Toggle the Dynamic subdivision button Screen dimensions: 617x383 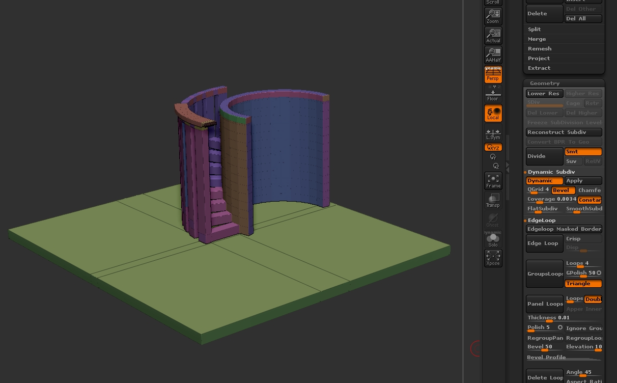pos(544,181)
